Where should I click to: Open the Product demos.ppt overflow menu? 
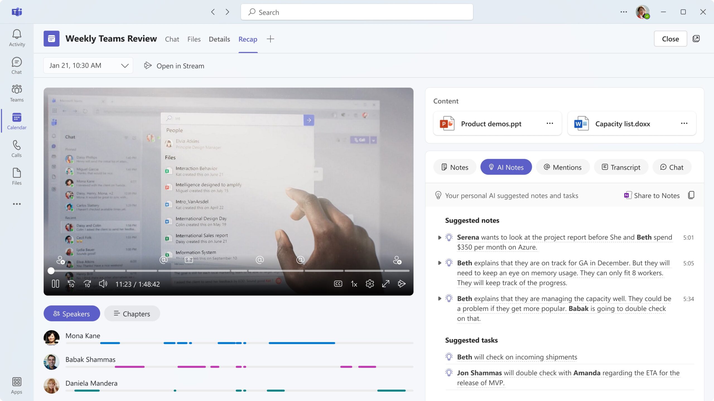(550, 123)
